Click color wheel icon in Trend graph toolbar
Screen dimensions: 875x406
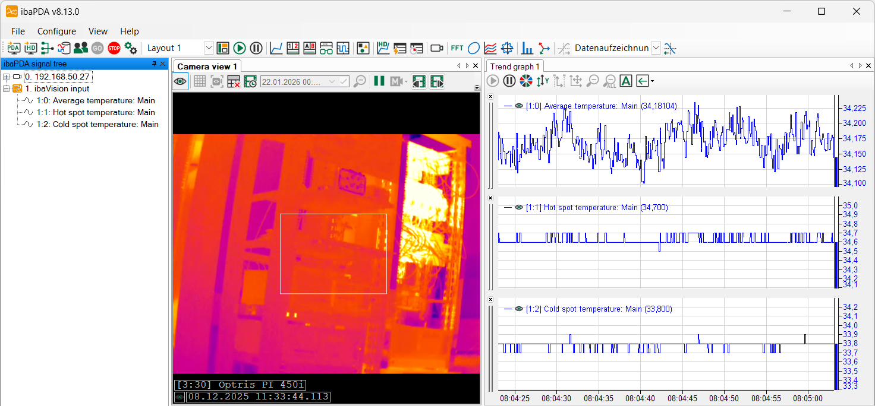(x=525, y=81)
